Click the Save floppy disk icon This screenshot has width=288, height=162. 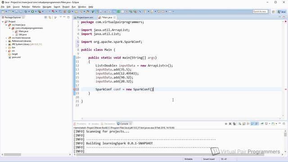point(16,12)
